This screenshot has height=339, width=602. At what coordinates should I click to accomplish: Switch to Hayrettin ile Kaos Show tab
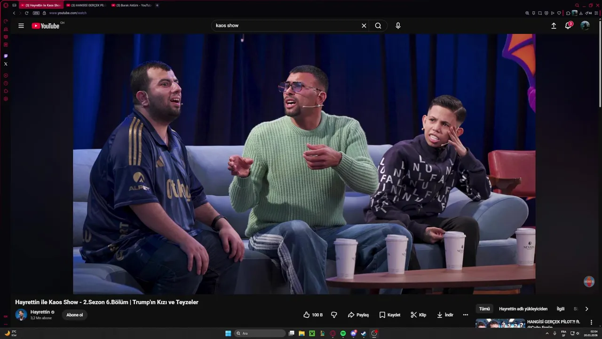coord(41,5)
